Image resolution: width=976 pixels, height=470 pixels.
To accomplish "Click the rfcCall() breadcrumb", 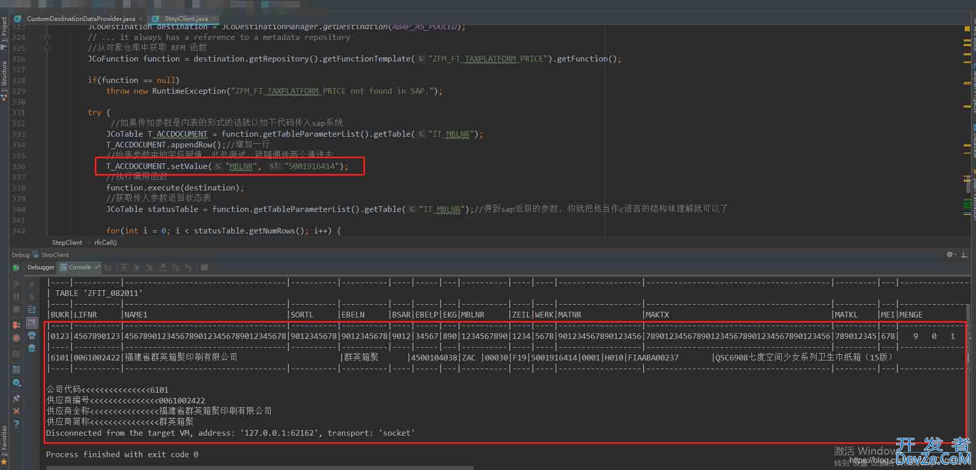I will (x=105, y=243).
